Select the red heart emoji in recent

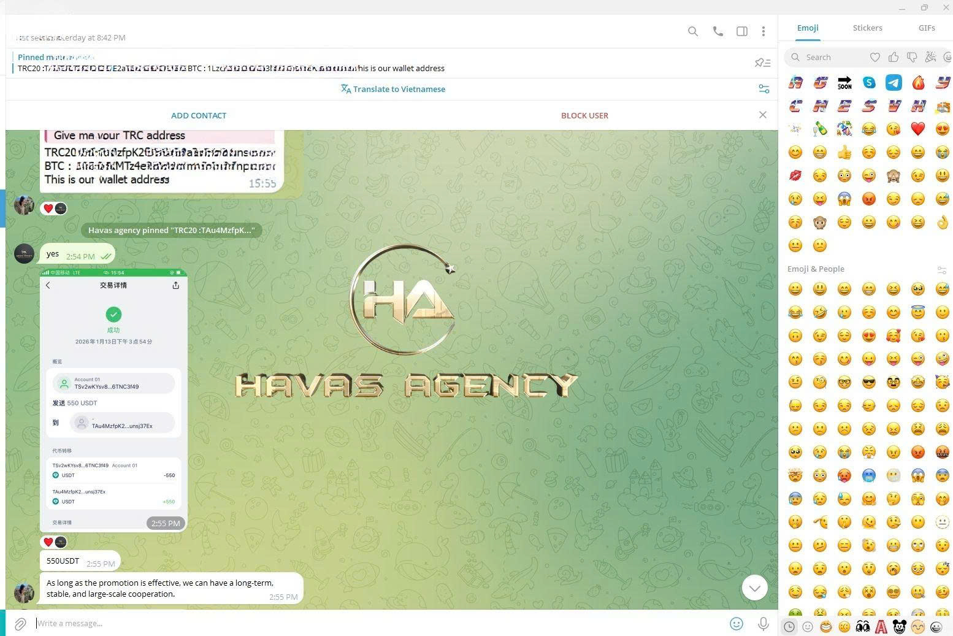coord(917,129)
